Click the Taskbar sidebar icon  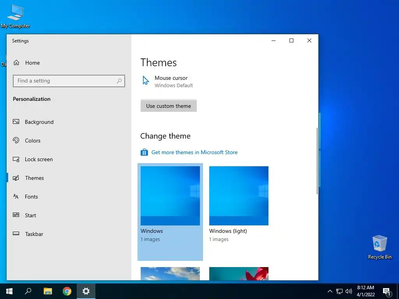pyautogui.click(x=16, y=234)
